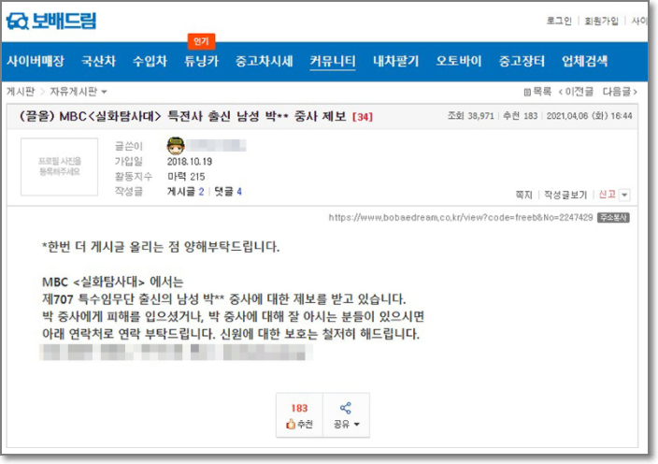Click the author's avatar icon
This screenshot has width=658, height=464.
coord(176,146)
